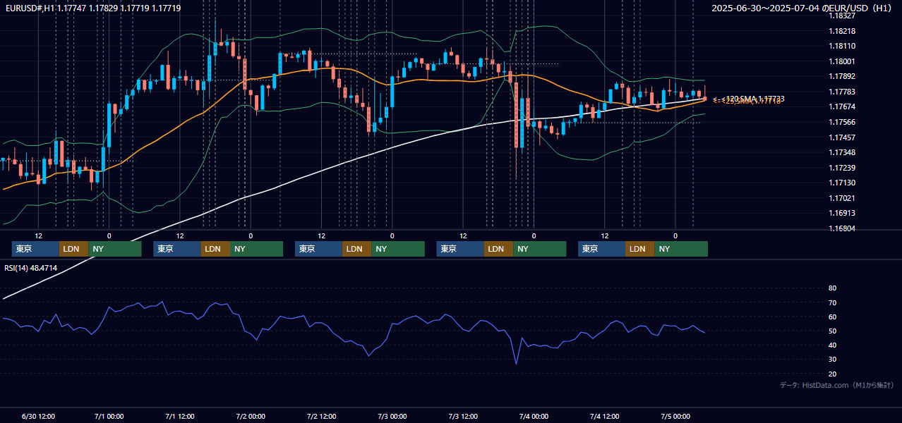Screen dimensions: 902x423
Task: Select price axis label 1.16804
Action: (842, 228)
